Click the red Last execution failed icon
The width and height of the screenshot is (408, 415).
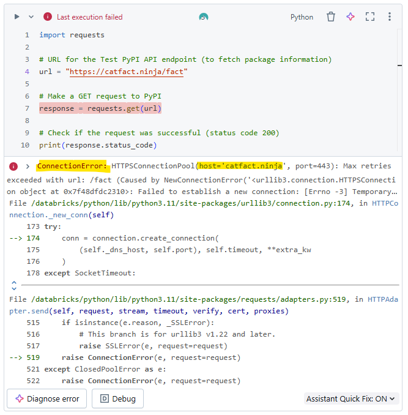pyautogui.click(x=48, y=17)
